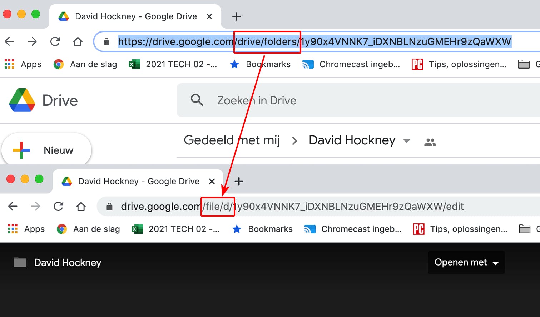Click the Nieuw button
This screenshot has width=540, height=317.
click(46, 150)
